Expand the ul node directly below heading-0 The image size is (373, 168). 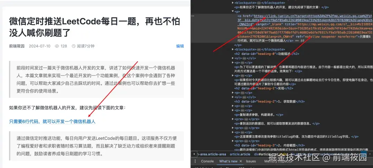tap(233, 58)
